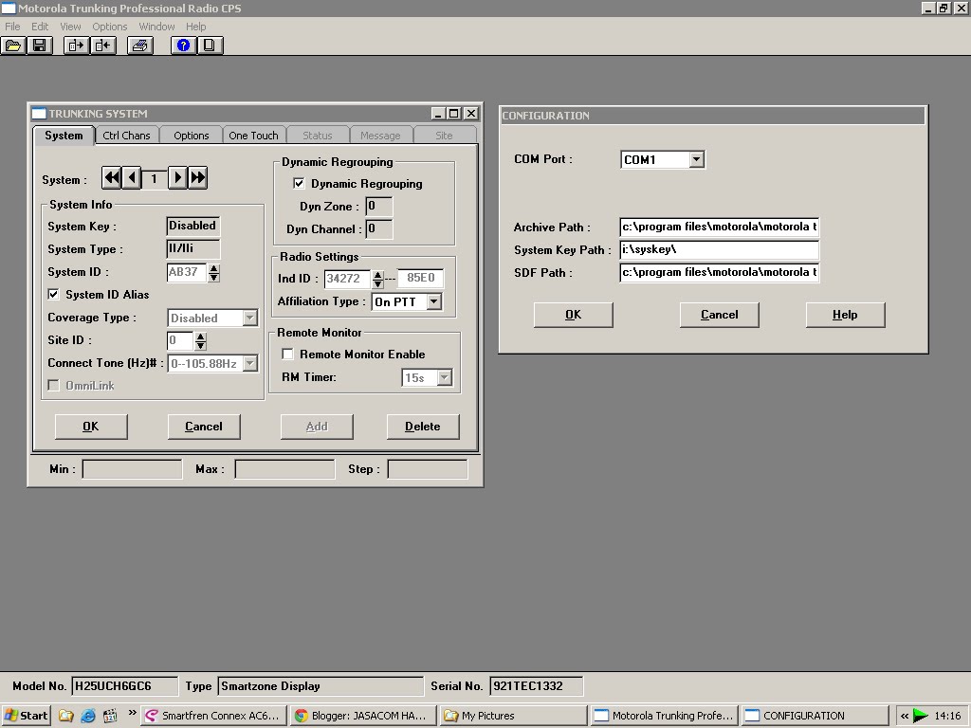Switch to Blogger Chrome taskbar button
The width and height of the screenshot is (971, 728).
coord(364,716)
